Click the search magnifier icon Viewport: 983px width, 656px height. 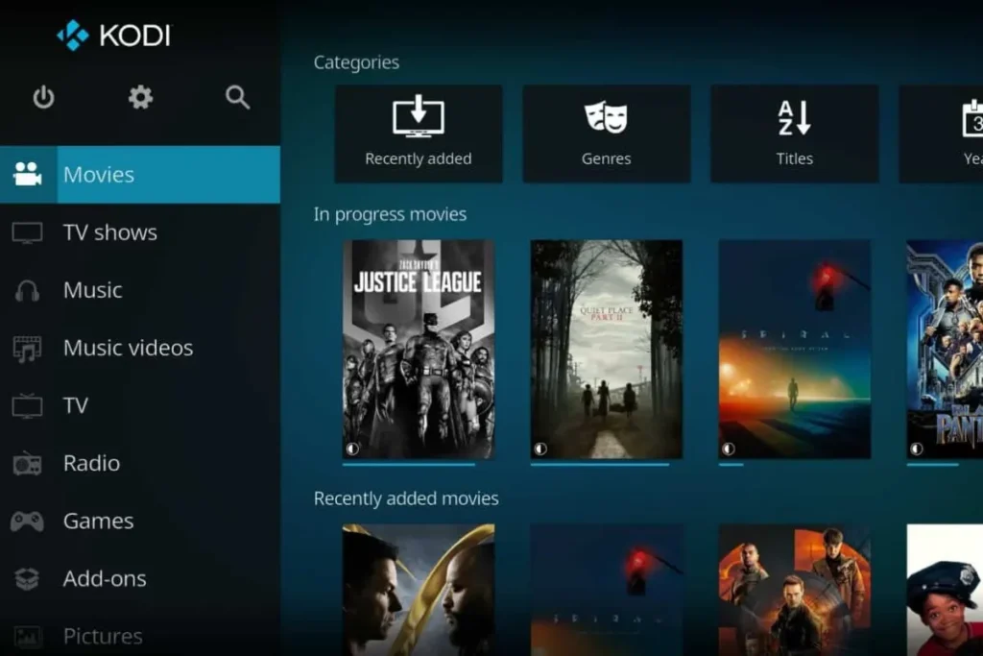pyautogui.click(x=238, y=97)
